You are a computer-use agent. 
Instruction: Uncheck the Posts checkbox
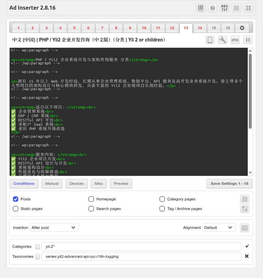(x=16, y=199)
